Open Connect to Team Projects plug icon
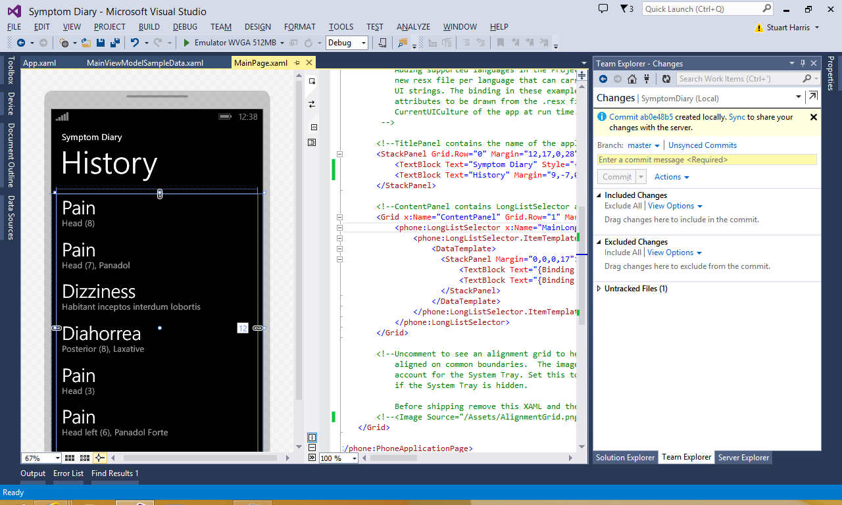Image resolution: width=842 pixels, height=505 pixels. coord(647,79)
